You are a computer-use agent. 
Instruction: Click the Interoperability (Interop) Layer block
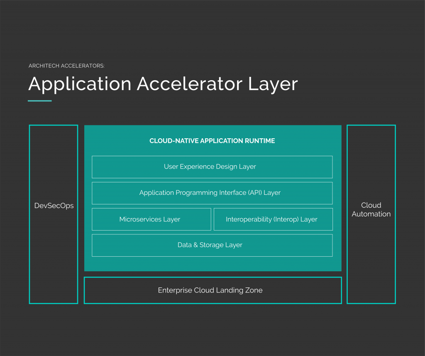[x=273, y=219]
